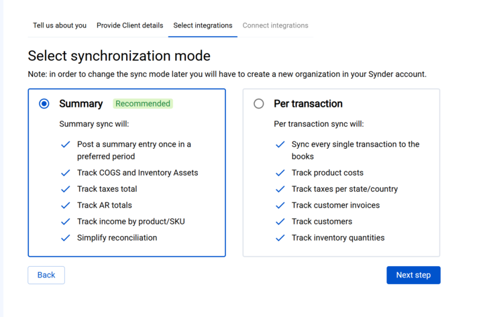
Task: Click checkmark beside Track taxes total
Action: tap(66, 189)
